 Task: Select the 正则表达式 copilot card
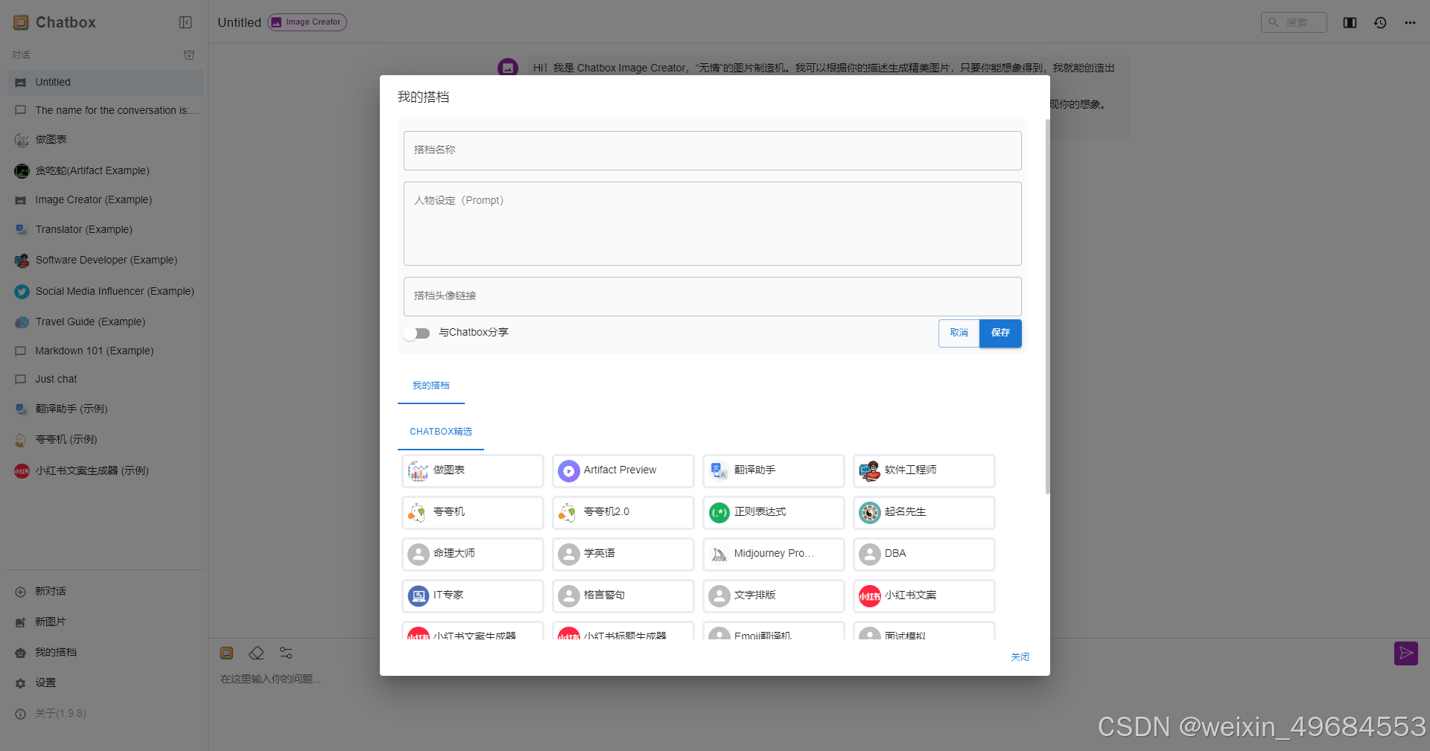(x=774, y=512)
